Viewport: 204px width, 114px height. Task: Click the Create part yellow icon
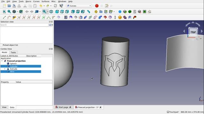coord(96,12)
